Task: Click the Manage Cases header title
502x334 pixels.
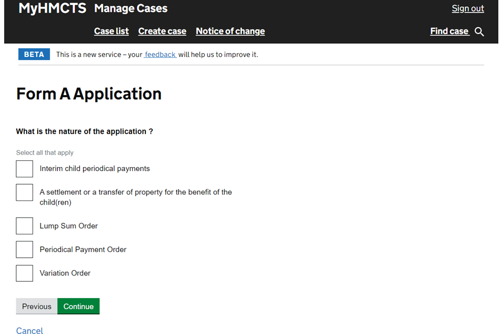Action: 131,8
